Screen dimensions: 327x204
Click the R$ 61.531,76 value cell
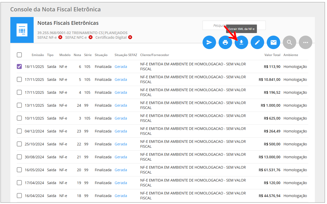point(270,170)
